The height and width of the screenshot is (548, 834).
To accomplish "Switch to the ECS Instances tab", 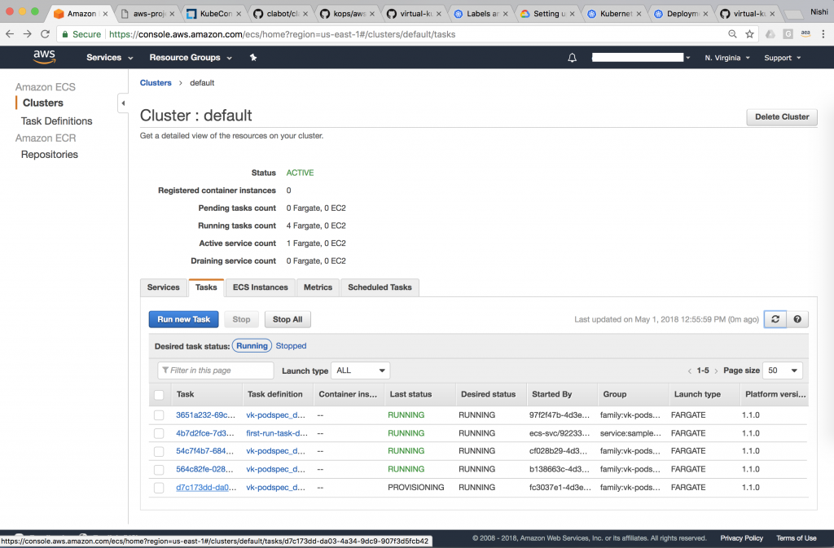I will click(x=260, y=287).
